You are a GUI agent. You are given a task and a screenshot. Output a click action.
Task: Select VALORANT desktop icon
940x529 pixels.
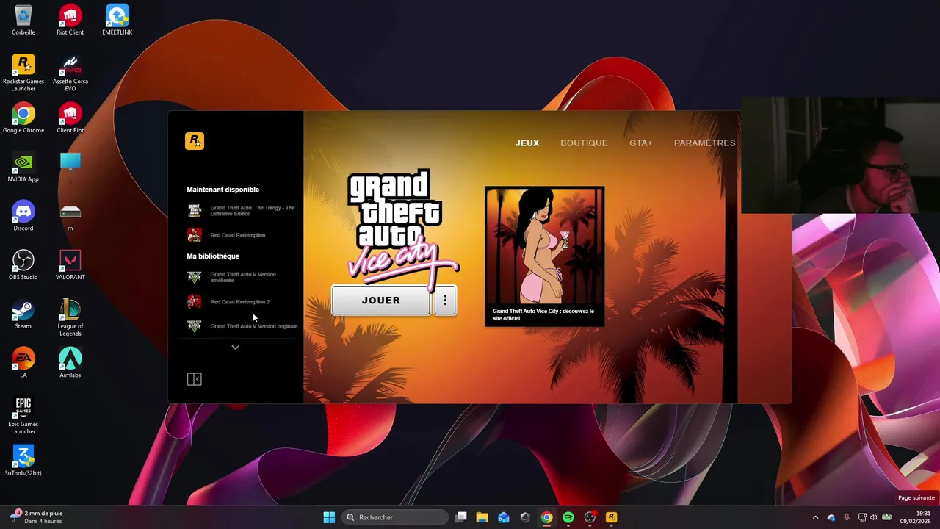[x=70, y=264]
